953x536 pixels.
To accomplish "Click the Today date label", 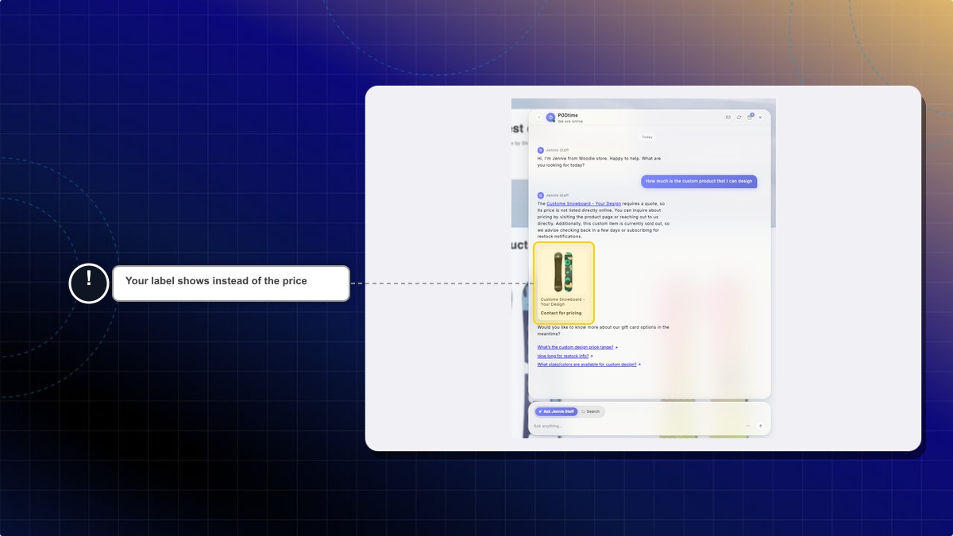I will click(x=647, y=137).
